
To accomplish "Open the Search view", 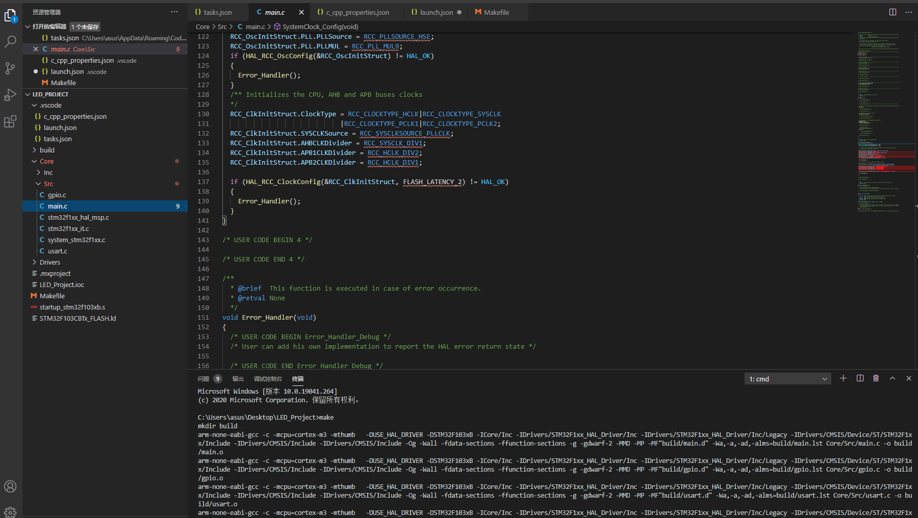I will pyautogui.click(x=10, y=42).
